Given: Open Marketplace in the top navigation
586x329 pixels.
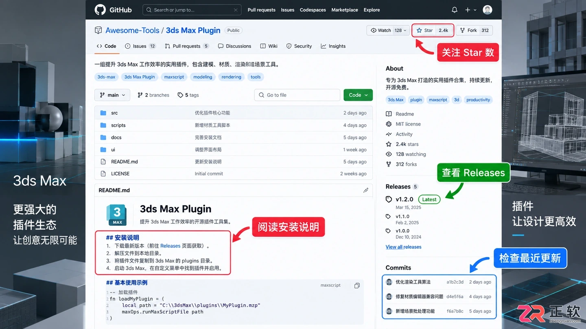Looking at the screenshot, I should click(x=345, y=10).
